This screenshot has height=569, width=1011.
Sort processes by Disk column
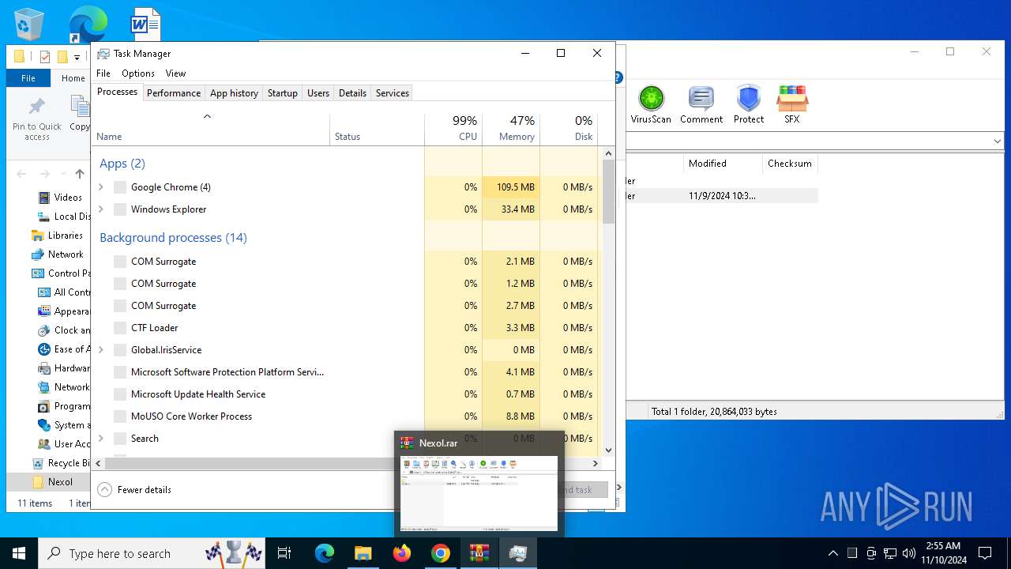coord(569,129)
